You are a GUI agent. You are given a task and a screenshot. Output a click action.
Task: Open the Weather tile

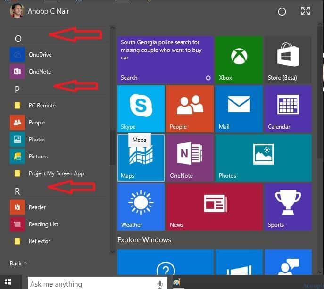[141, 207]
